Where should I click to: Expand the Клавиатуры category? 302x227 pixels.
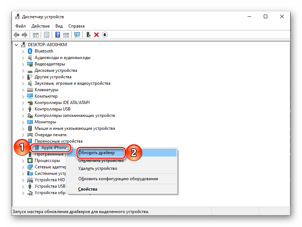pyautogui.click(x=23, y=90)
